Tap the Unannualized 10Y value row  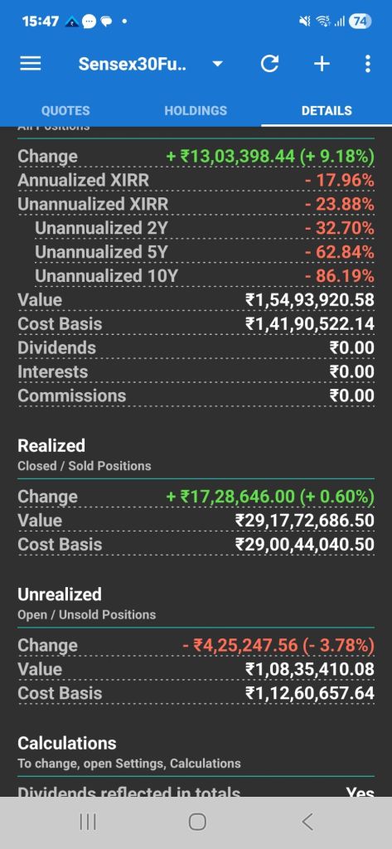pos(196,275)
